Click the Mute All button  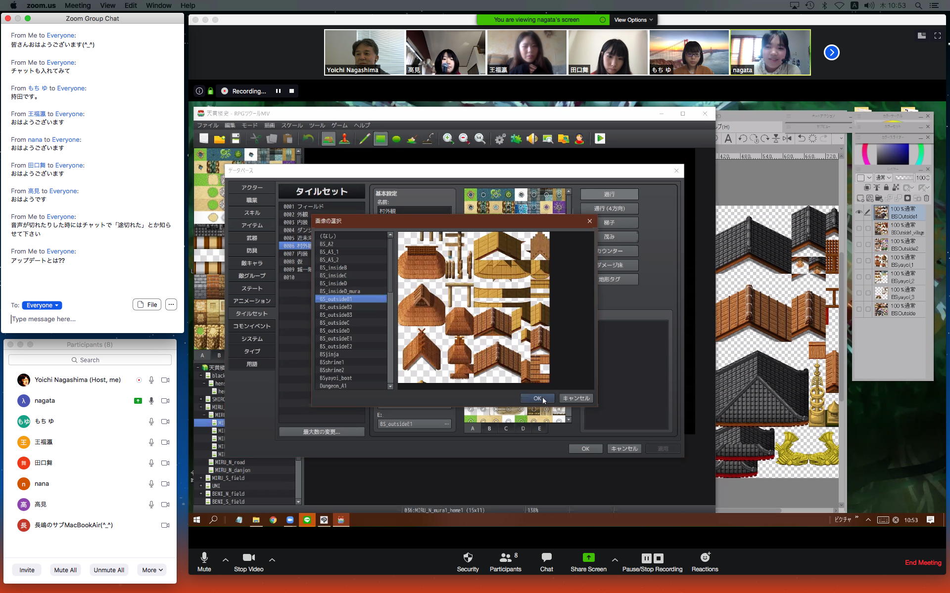coord(65,570)
